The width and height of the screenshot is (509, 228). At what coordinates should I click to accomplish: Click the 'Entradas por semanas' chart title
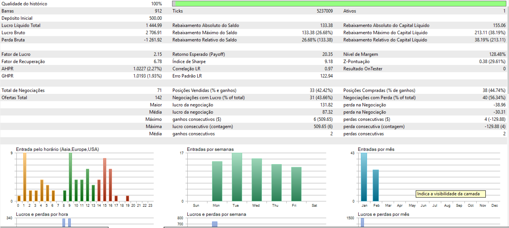coord(210,149)
